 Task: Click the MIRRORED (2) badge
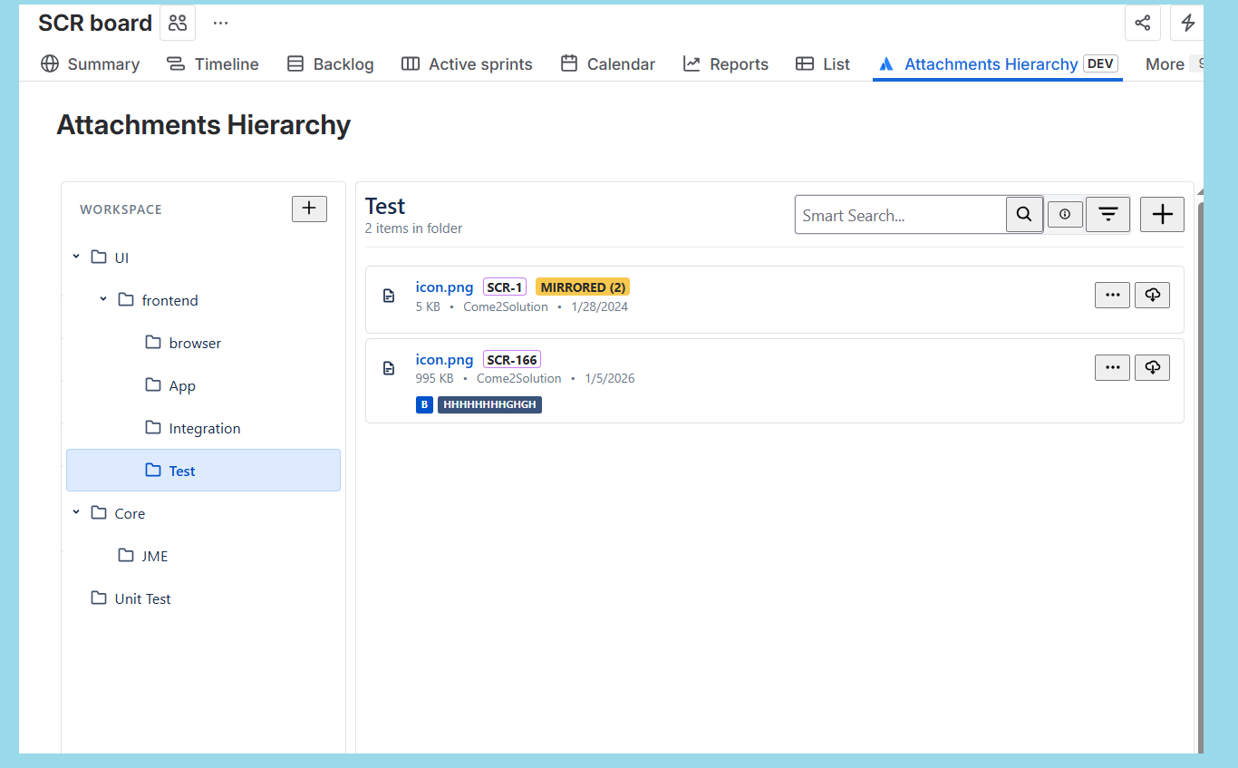click(583, 287)
